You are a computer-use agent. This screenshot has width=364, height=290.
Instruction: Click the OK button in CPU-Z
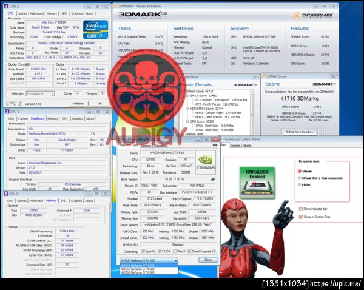coord(100,103)
